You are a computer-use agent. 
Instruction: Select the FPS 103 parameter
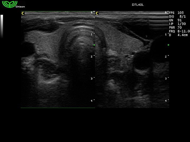click(176, 13)
